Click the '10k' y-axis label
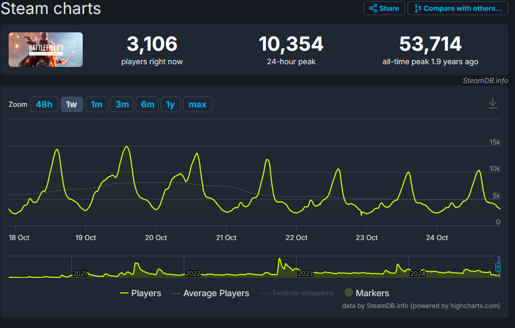This screenshot has height=328, width=515. (495, 169)
